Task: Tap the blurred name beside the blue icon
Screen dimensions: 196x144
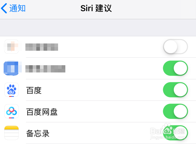Action: pos(45,69)
